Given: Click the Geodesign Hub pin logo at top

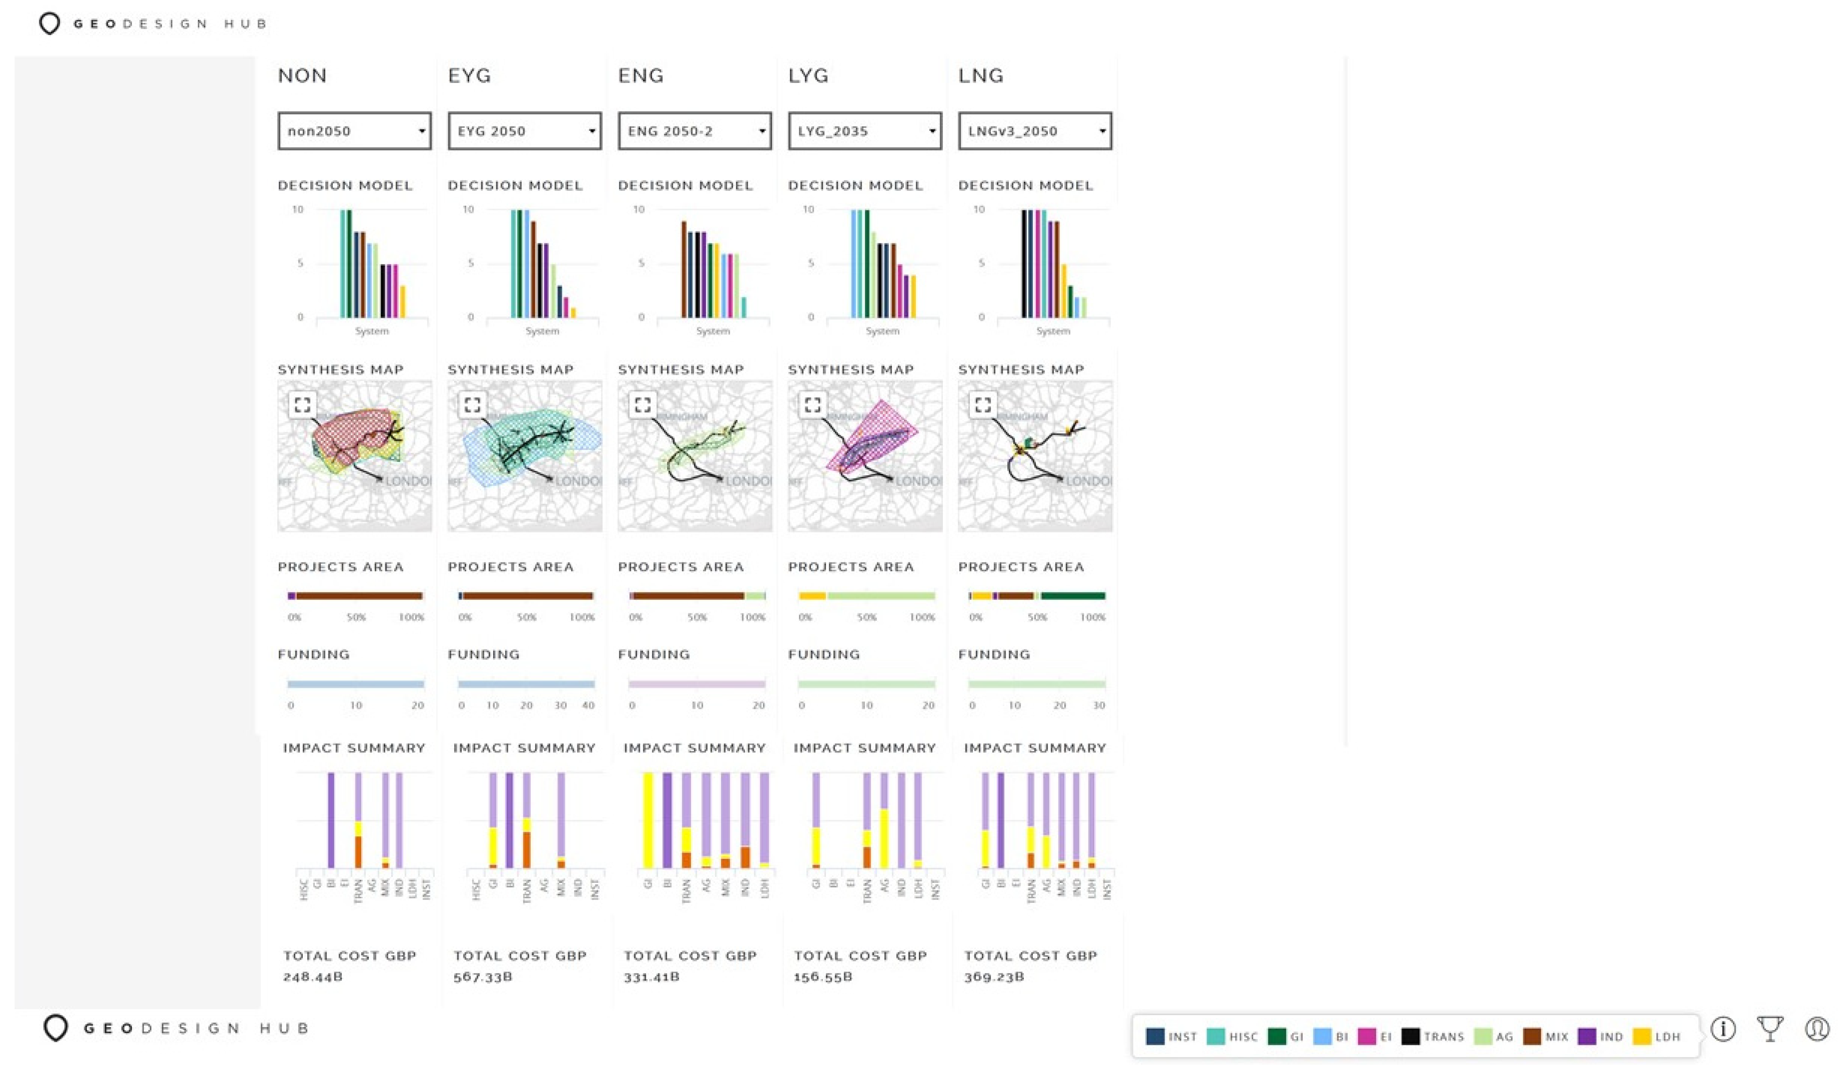Looking at the screenshot, I should (x=49, y=23).
